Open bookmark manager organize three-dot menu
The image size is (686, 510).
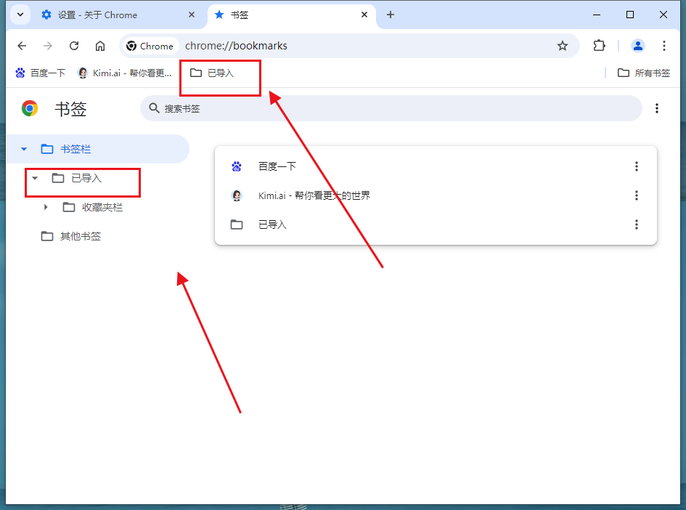[x=657, y=108]
